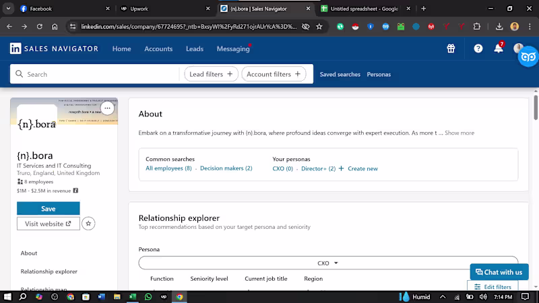Open the Decision makers (2) link
The width and height of the screenshot is (539, 303).
226,168
